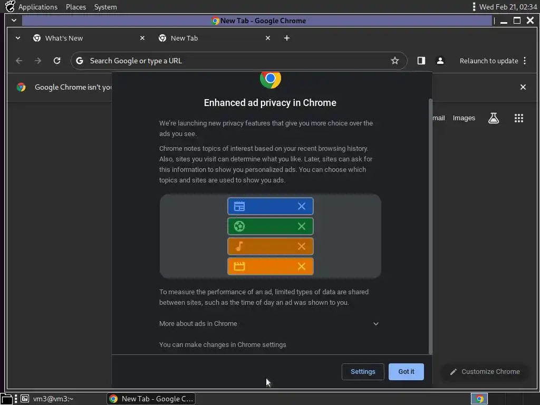Dismiss the green sports topic chip
This screenshot has height=405, width=540.
point(301,226)
